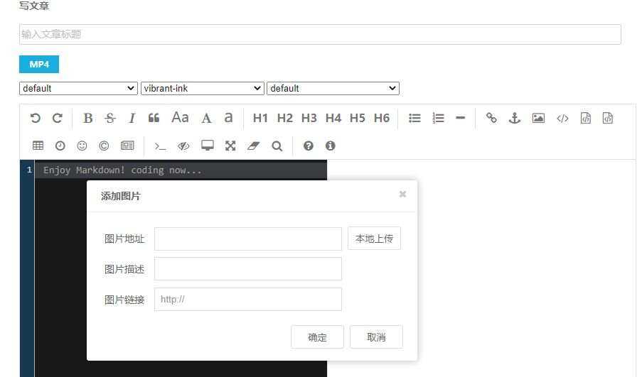642x377 pixels.
Task: Apply H1 heading format
Action: [260, 119]
